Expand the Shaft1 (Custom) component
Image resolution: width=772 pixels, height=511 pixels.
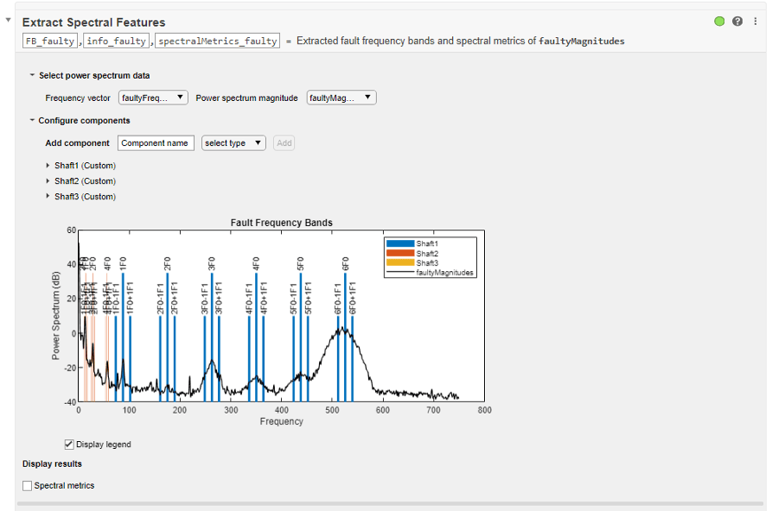pyautogui.click(x=48, y=165)
